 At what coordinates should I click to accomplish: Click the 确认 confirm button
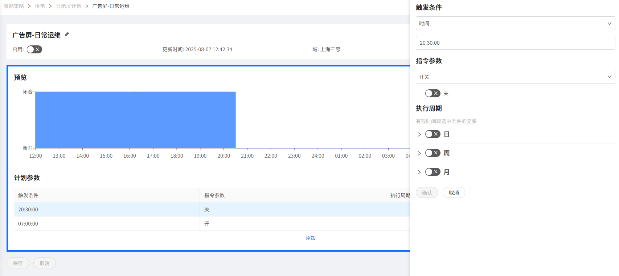point(427,192)
